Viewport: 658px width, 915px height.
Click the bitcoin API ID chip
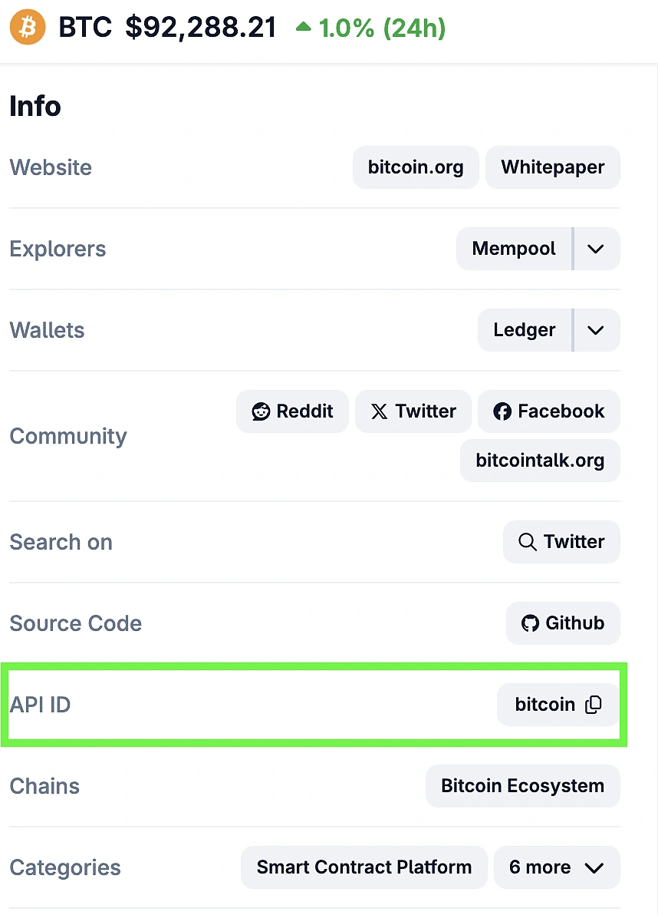pyautogui.click(x=545, y=704)
